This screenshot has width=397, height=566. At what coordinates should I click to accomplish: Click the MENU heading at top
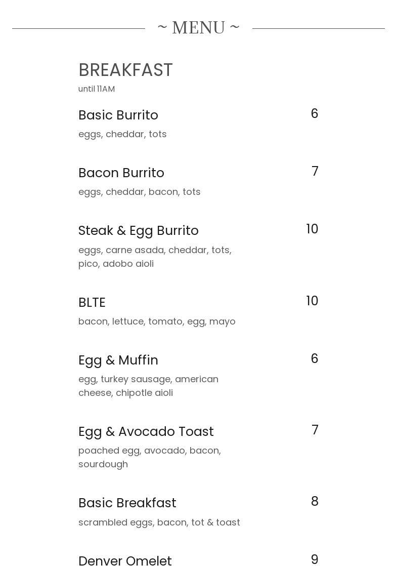[x=198, y=27]
